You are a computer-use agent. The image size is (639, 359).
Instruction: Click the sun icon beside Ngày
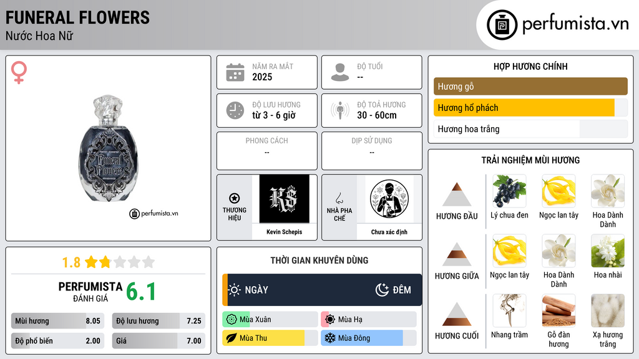click(235, 290)
